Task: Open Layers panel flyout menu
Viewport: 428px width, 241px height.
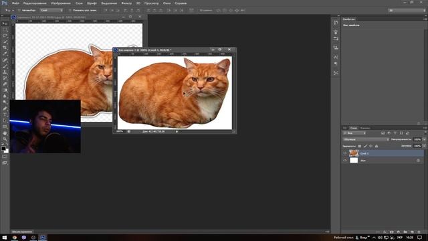Action: pyautogui.click(x=425, y=128)
